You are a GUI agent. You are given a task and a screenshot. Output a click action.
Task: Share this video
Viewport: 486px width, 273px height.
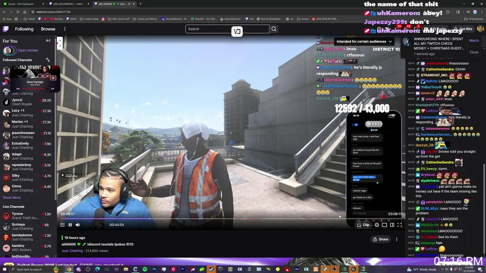coord(380,239)
